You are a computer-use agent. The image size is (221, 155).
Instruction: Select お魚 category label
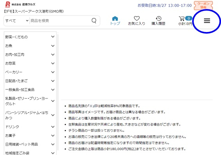[9, 46]
